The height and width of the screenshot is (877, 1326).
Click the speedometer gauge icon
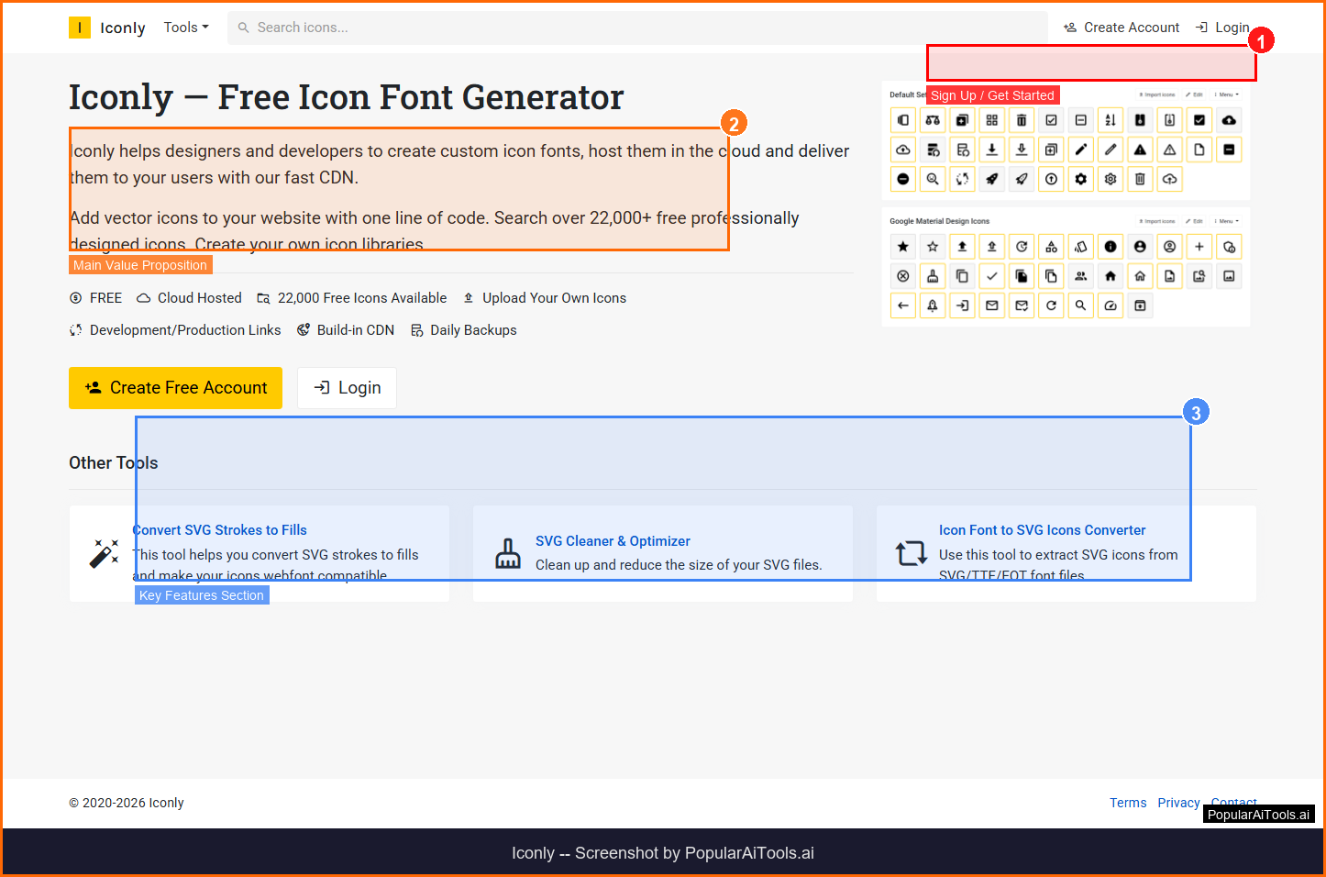pyautogui.click(x=1111, y=305)
